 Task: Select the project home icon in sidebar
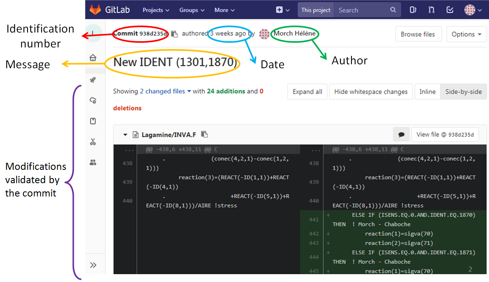92,57
